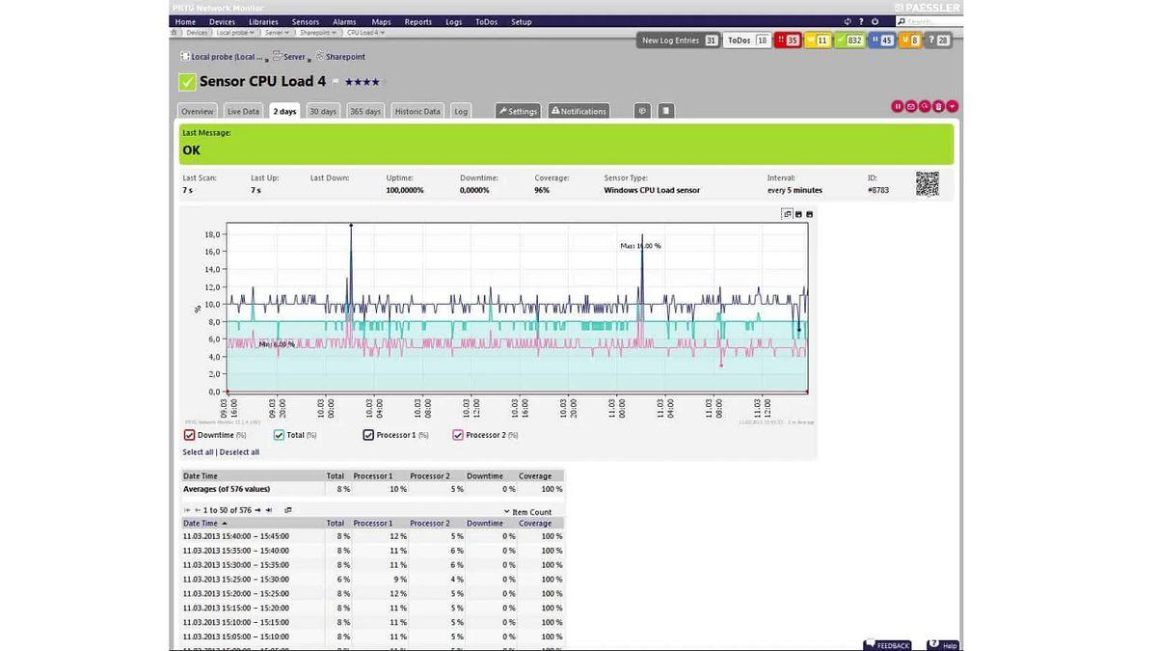
Task: Open the Sensors menu
Action: coord(305,21)
